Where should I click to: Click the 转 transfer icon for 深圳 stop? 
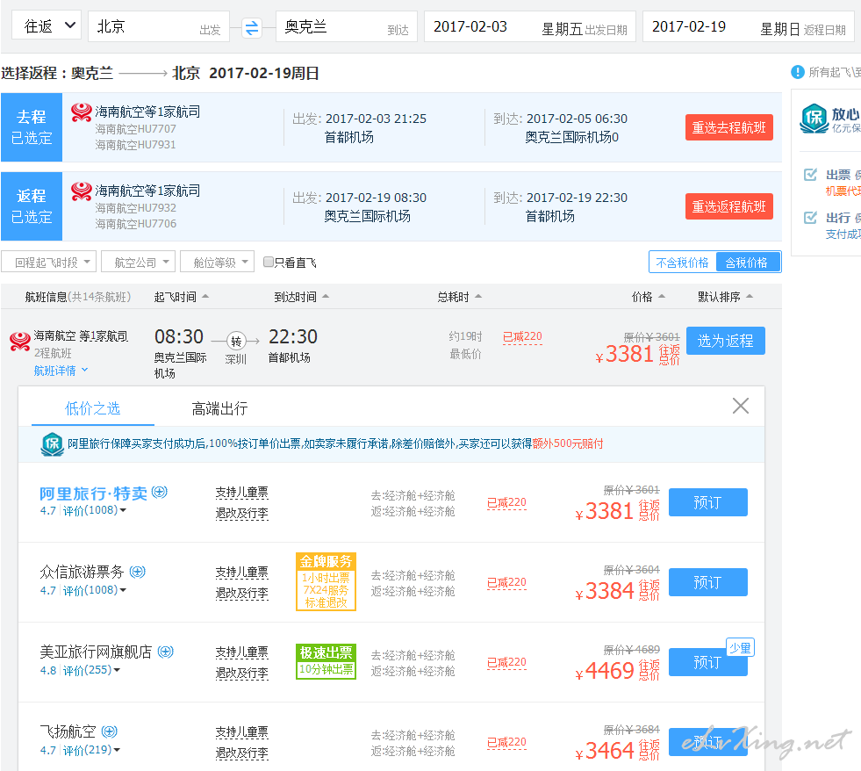click(x=236, y=342)
